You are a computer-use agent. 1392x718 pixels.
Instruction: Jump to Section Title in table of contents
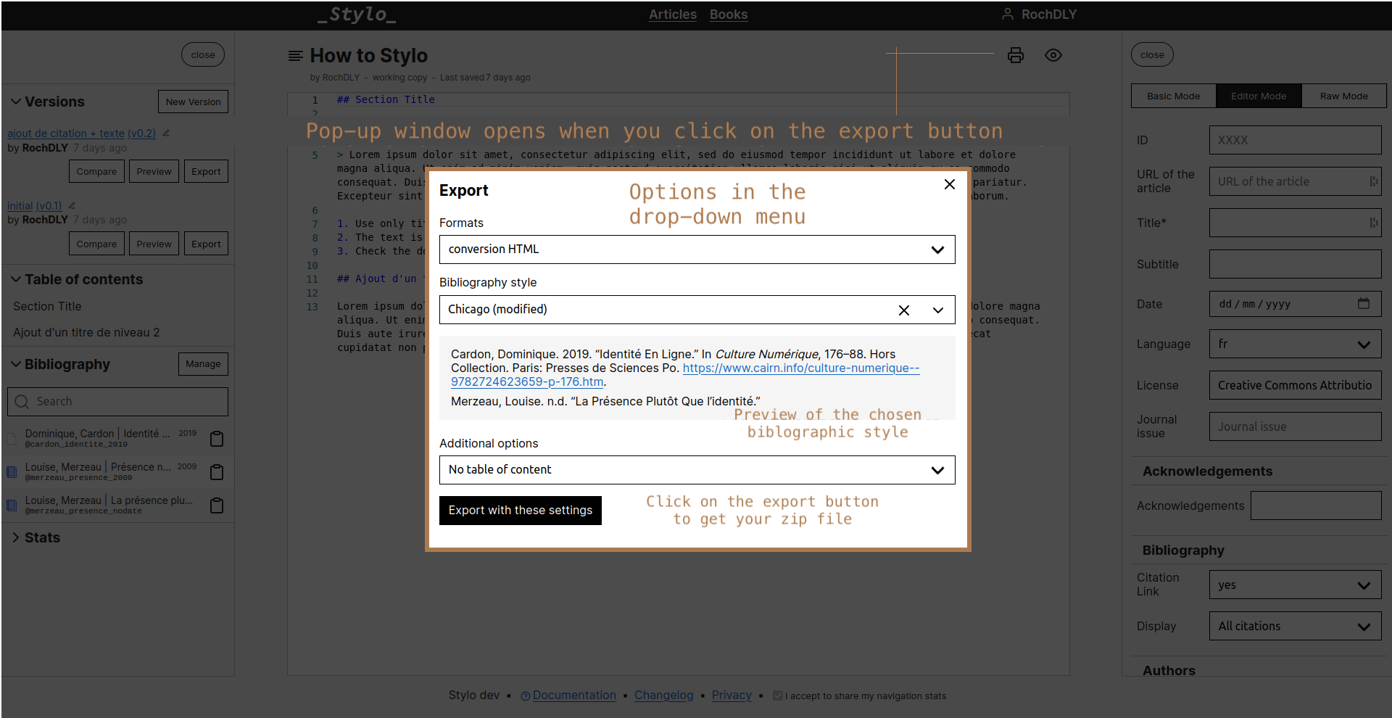point(47,306)
